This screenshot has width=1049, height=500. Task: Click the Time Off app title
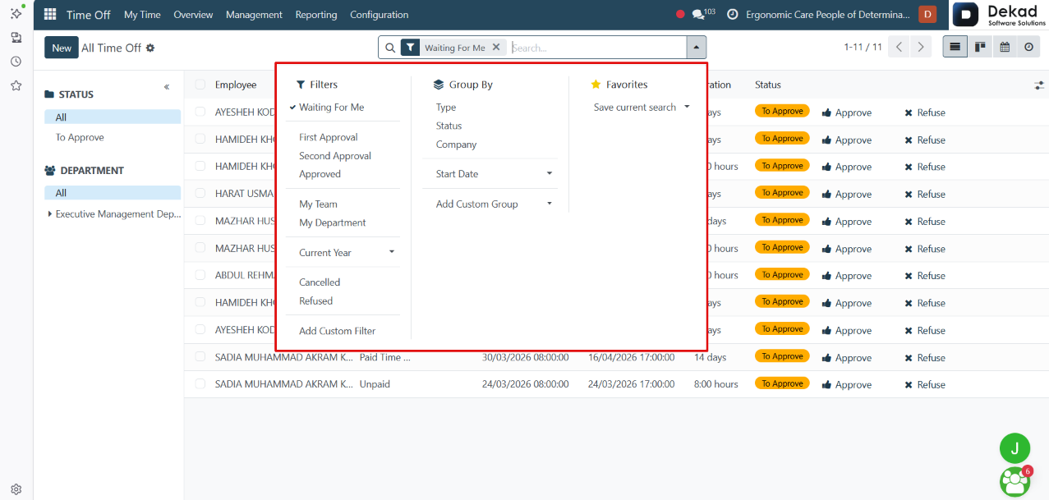tap(90, 15)
